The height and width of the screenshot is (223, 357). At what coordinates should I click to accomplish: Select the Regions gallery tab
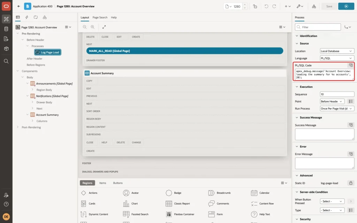coord(88,183)
